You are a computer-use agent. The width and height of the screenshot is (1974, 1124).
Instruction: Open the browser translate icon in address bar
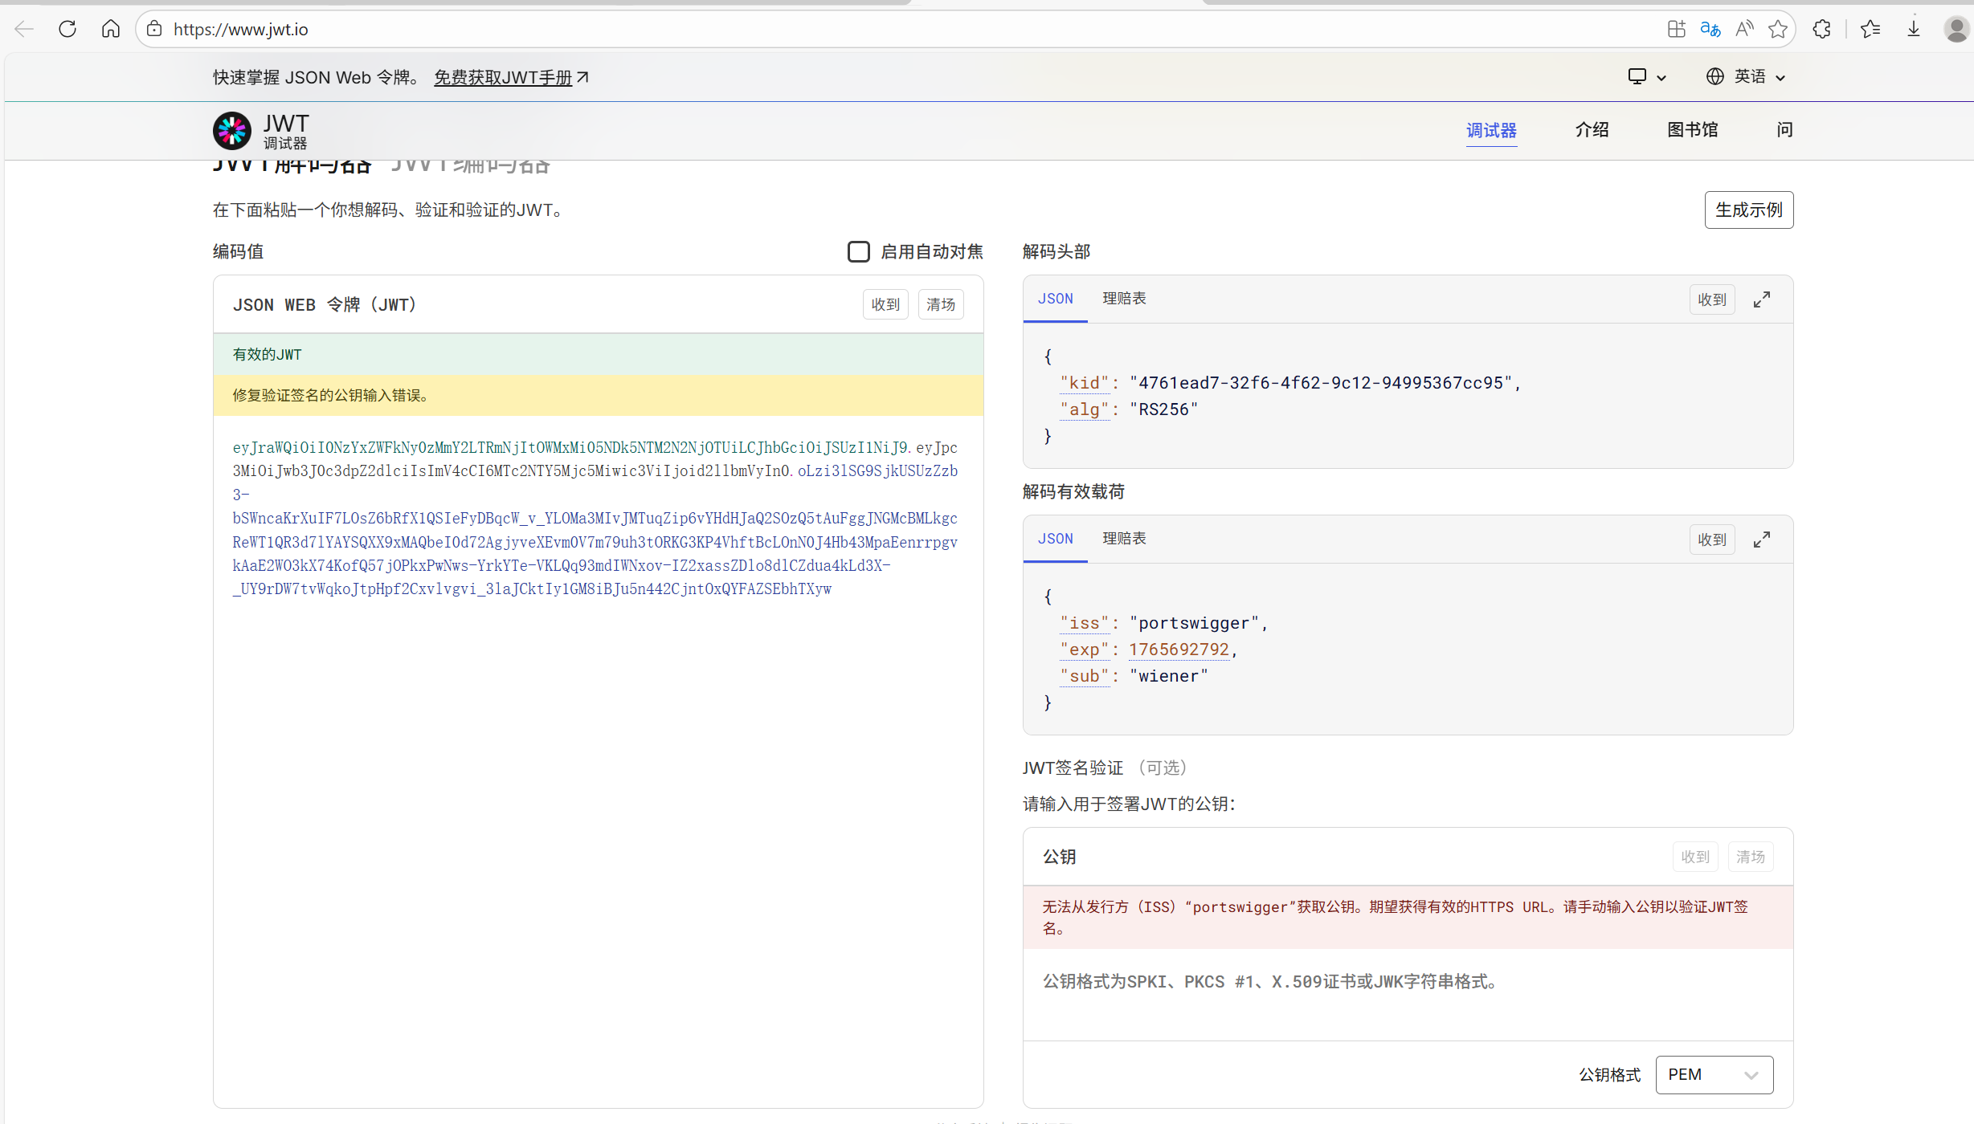point(1710,30)
